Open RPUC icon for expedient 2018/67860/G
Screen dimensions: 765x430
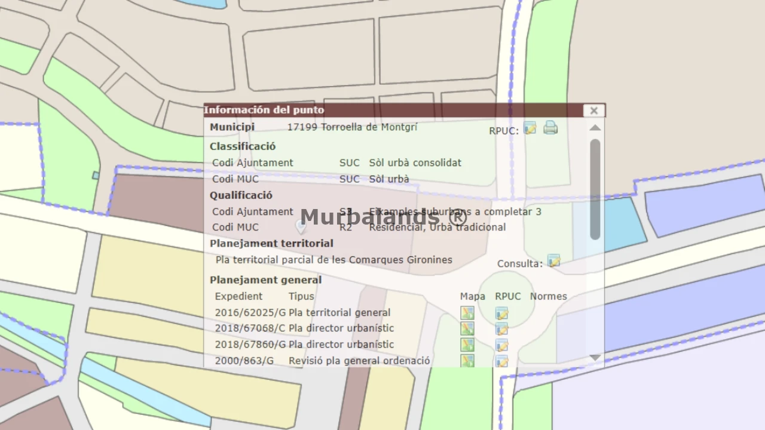click(x=501, y=345)
